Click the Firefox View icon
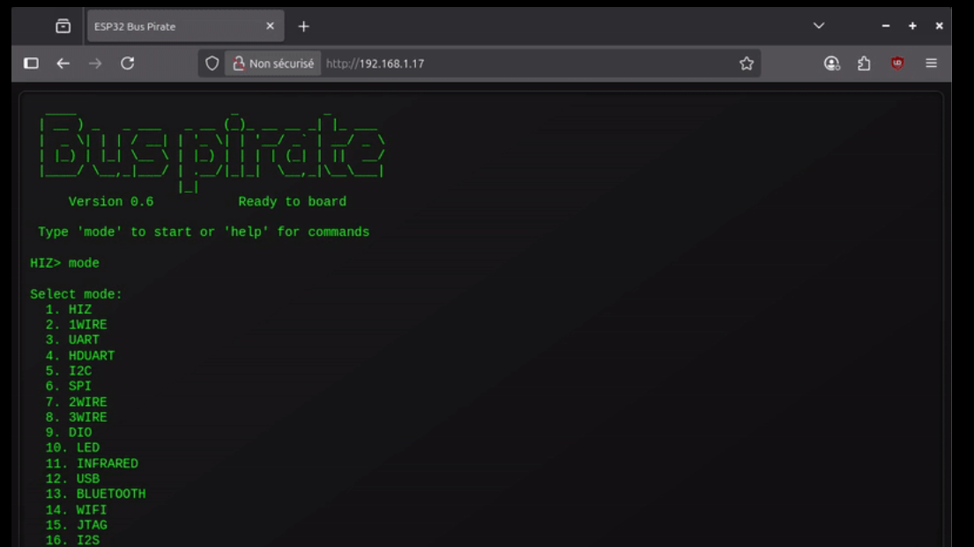The width and height of the screenshot is (974, 547). pos(63,26)
